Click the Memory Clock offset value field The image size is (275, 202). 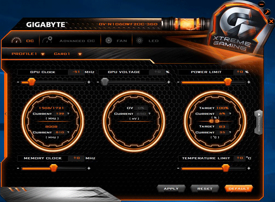pos(76,158)
